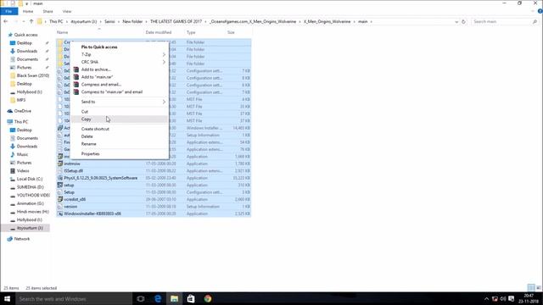The image size is (543, 305).
Task: Open Videos under This PC
Action: (x=23, y=171)
